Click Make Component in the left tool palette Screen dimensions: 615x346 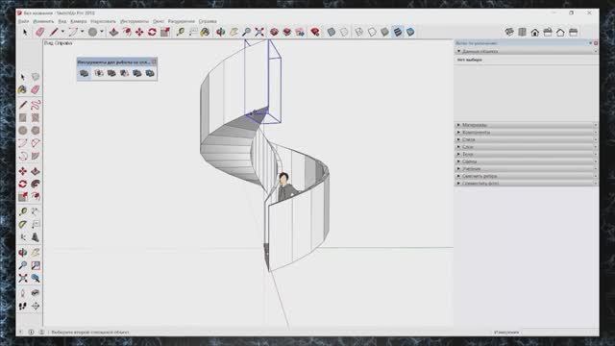coord(36,77)
